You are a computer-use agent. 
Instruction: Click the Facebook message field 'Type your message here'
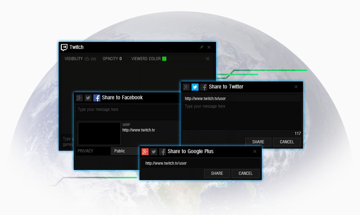pyautogui.click(x=128, y=112)
